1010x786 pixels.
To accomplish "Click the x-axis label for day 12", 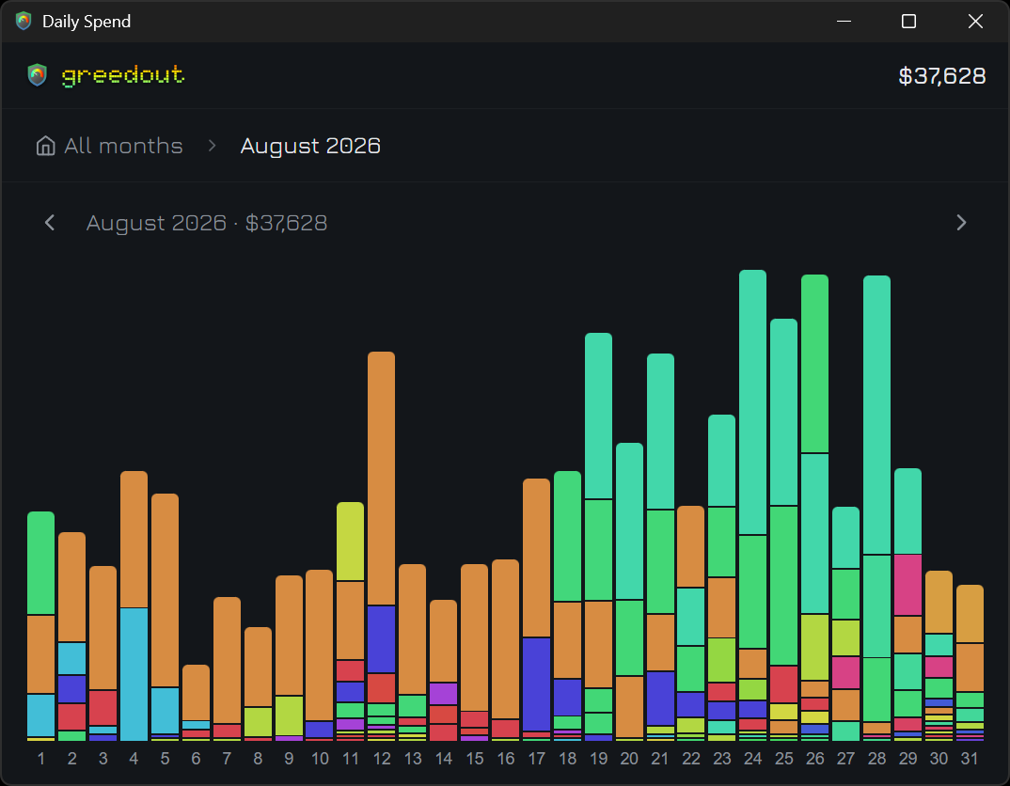I will coord(381,759).
